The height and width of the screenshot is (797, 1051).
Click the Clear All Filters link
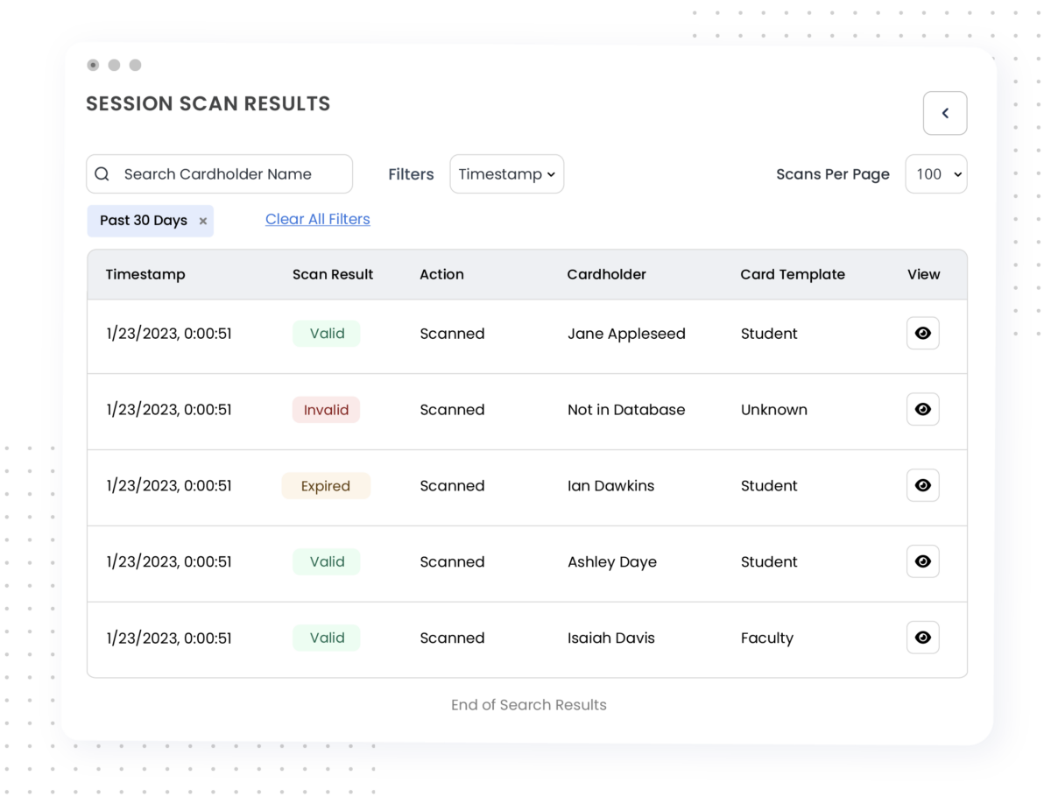pos(317,219)
